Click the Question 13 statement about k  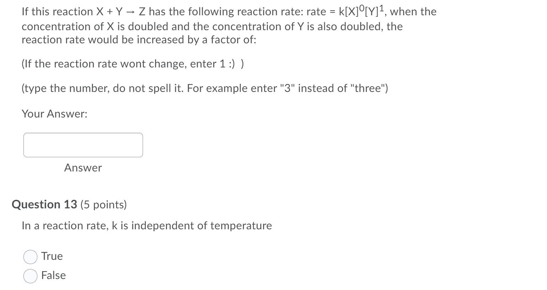(x=147, y=225)
